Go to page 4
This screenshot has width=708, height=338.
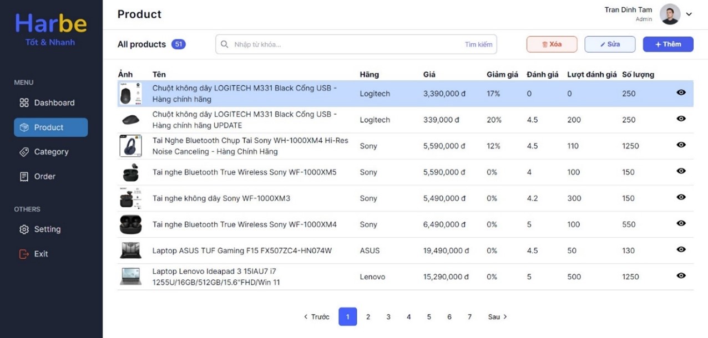point(408,317)
